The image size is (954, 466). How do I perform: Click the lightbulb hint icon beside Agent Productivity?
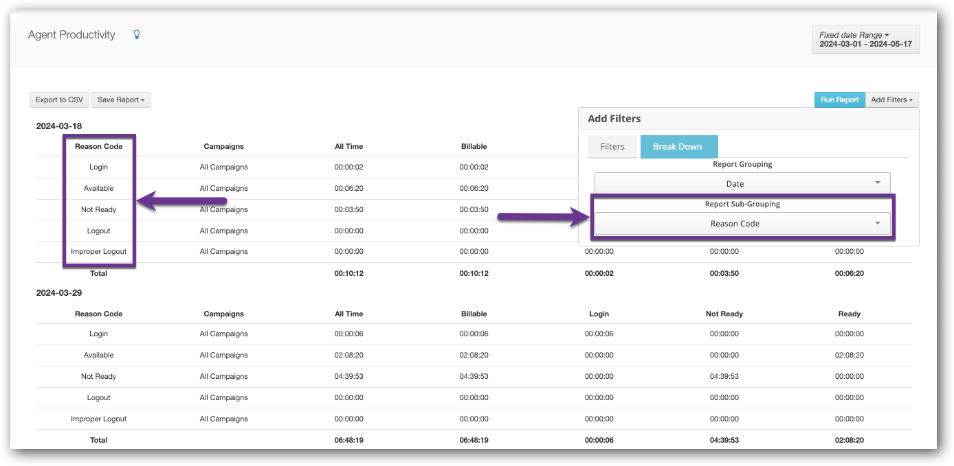(x=137, y=34)
